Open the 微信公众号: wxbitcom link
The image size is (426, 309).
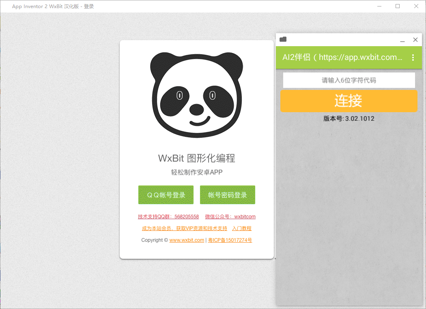pyautogui.click(x=230, y=217)
